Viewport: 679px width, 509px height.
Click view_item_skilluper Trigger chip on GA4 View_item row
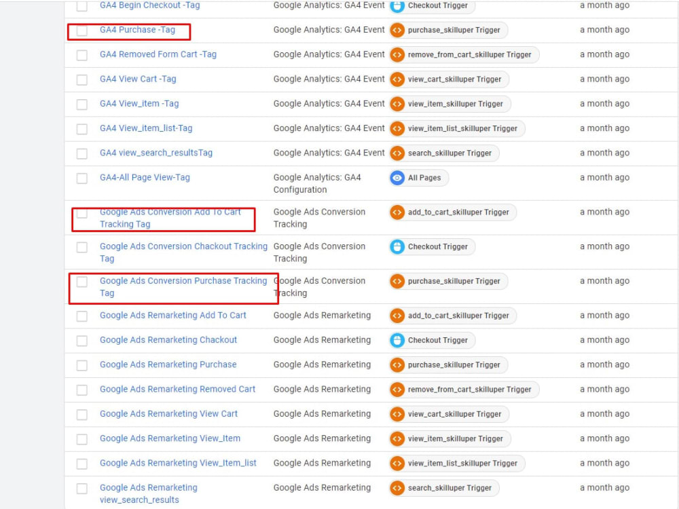point(449,104)
